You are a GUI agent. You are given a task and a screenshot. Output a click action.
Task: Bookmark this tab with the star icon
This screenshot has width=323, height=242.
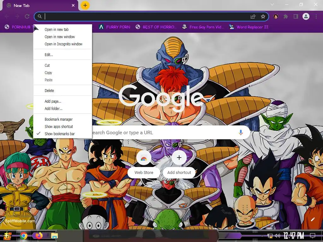(x=263, y=16)
